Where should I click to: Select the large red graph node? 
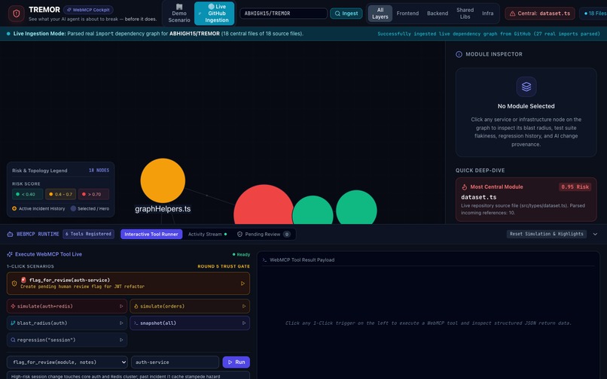[264, 205]
